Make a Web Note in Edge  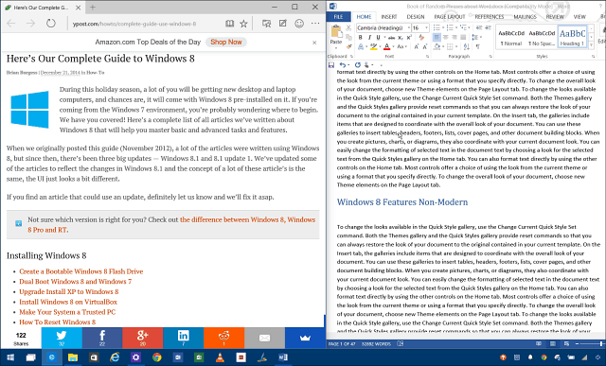[x=283, y=24]
